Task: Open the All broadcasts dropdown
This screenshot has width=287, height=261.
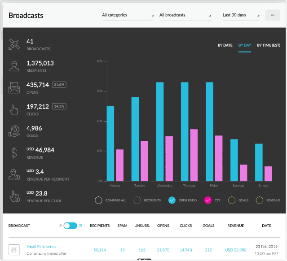Action: pyautogui.click(x=185, y=15)
